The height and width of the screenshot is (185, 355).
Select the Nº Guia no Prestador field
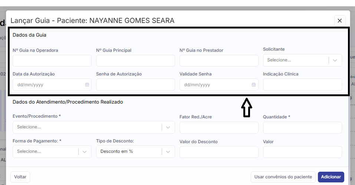[x=219, y=61]
